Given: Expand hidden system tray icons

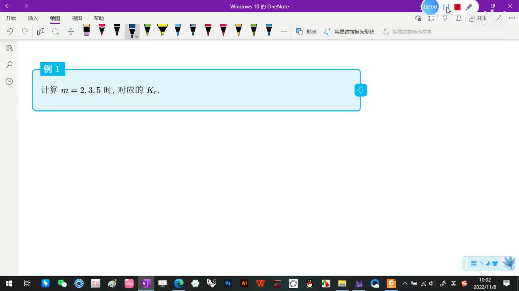Looking at the screenshot, I should point(405,283).
